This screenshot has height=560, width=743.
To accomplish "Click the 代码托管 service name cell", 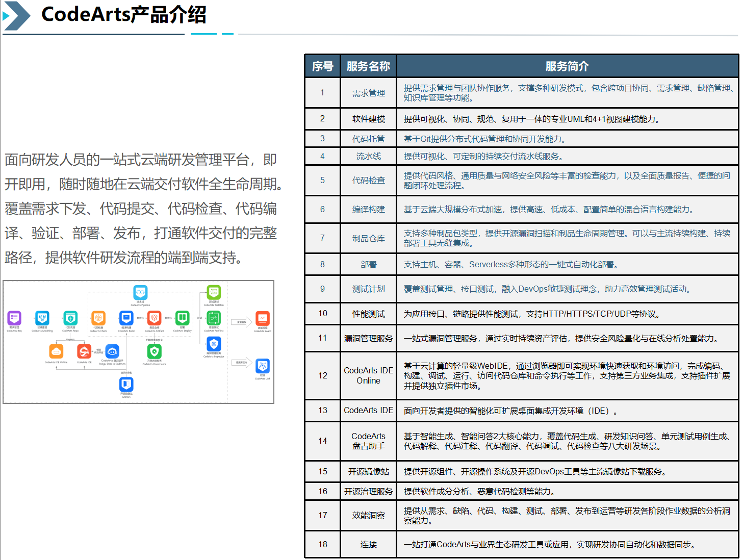I will point(368,139).
